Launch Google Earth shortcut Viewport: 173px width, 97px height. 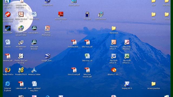(x=48, y=2)
